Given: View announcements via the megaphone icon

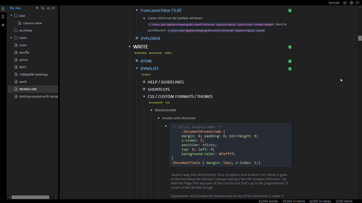Looking at the screenshot, I should 345,3.
